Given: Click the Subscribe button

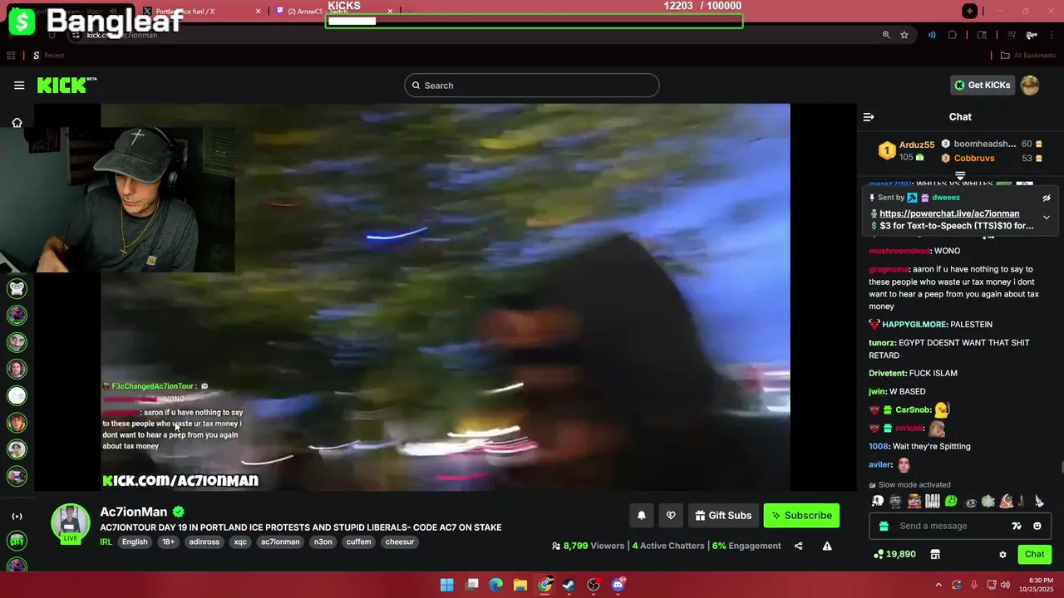Looking at the screenshot, I should [x=801, y=516].
